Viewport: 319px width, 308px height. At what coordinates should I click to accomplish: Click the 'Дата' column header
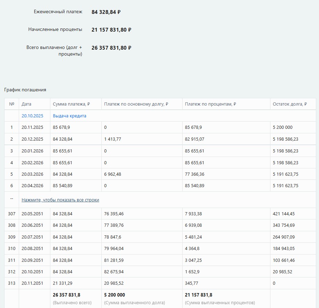click(x=26, y=104)
